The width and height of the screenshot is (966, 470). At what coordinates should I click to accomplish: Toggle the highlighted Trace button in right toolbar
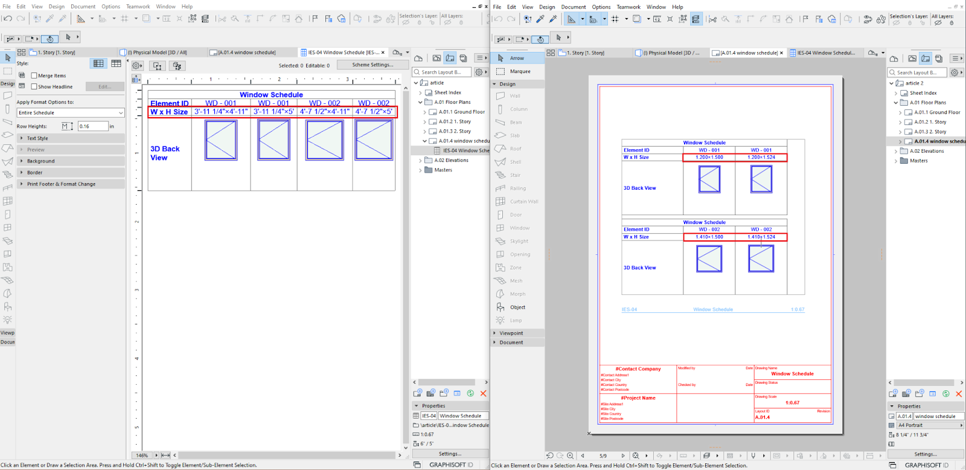click(x=696, y=19)
